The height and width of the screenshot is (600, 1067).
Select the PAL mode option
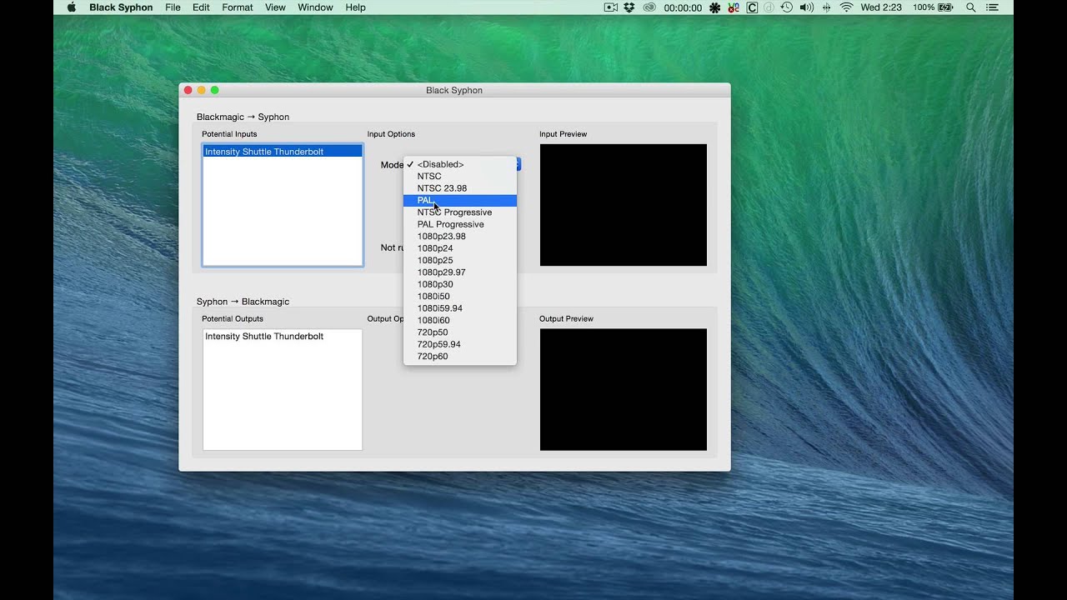click(x=460, y=200)
